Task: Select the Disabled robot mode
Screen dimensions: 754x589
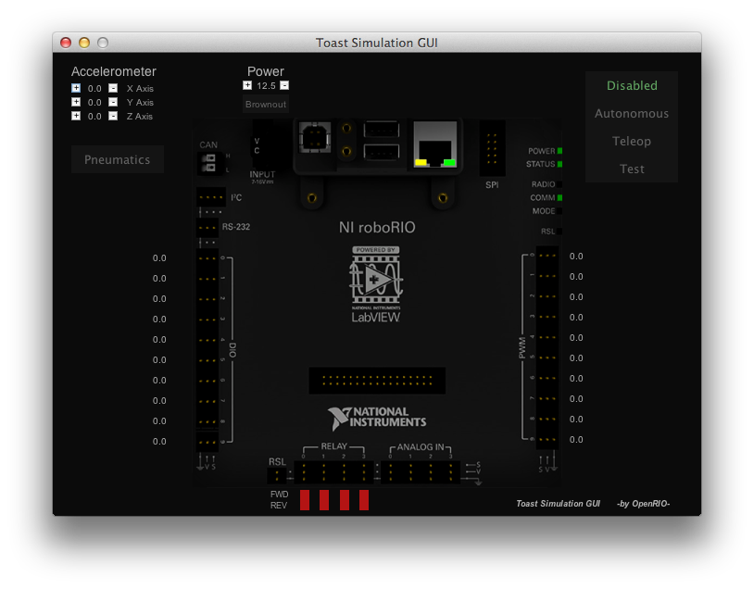Action: click(x=632, y=85)
